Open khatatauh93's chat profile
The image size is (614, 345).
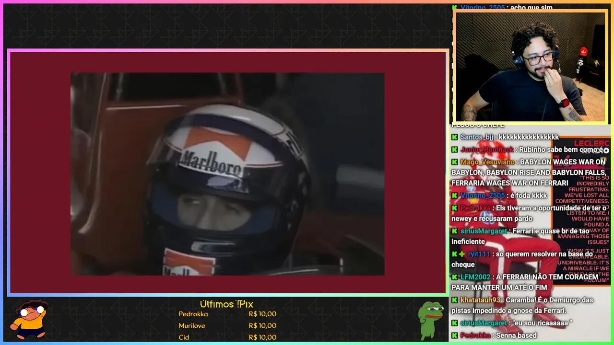pos(480,300)
